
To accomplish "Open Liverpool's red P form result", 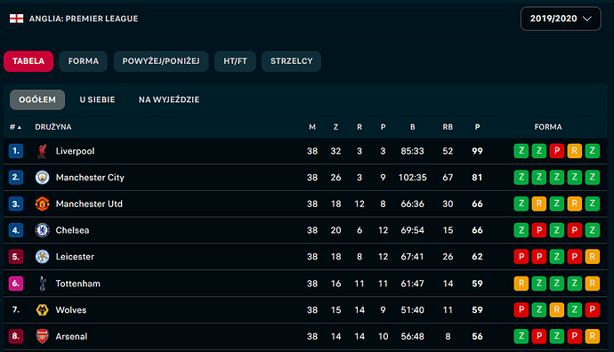I will pos(557,151).
